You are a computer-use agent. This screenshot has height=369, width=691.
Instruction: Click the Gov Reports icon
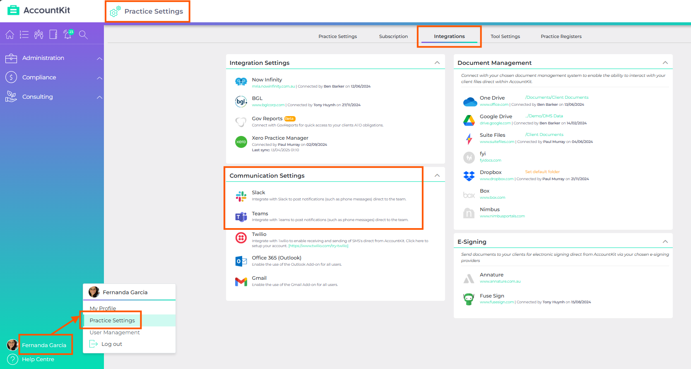[241, 121]
